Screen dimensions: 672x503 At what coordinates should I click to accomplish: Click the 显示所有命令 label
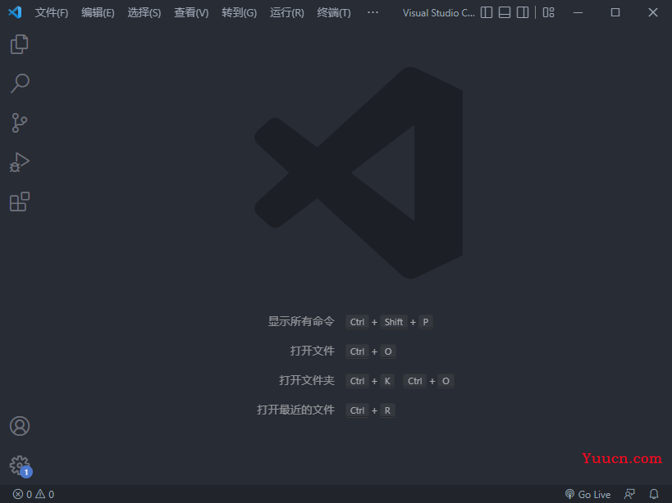[x=301, y=322]
